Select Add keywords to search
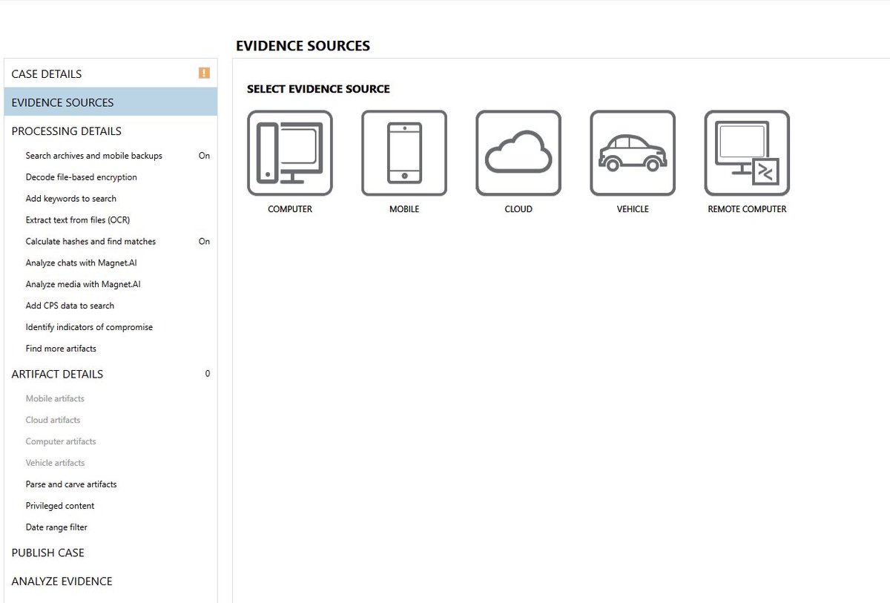This screenshot has width=890, height=603. click(x=70, y=199)
